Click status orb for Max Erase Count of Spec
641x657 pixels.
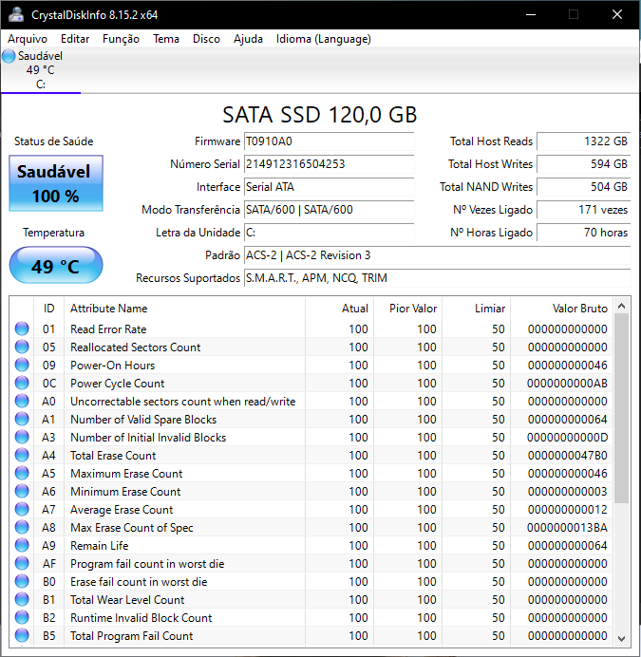[22, 527]
